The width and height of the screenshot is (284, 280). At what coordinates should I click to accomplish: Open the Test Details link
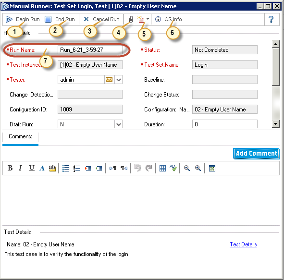(x=243, y=244)
